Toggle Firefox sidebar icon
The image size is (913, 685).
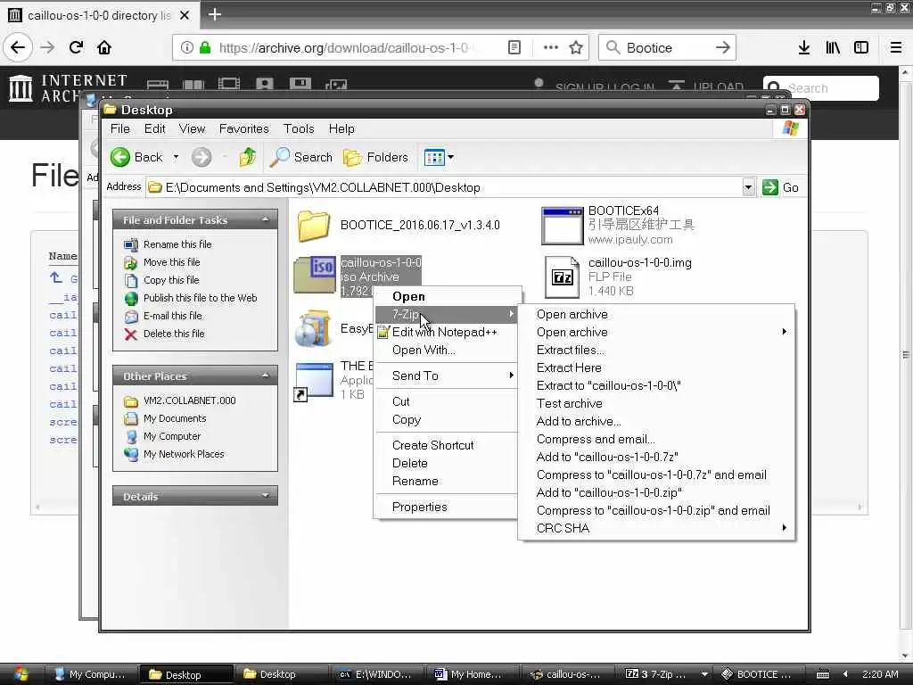(x=861, y=48)
